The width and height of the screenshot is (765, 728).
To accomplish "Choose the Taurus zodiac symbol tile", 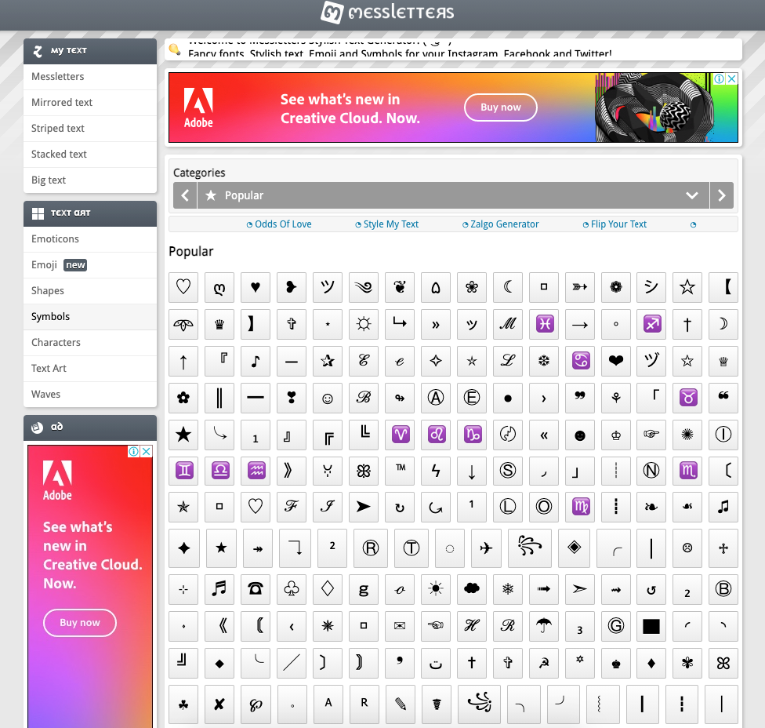I will [x=688, y=398].
